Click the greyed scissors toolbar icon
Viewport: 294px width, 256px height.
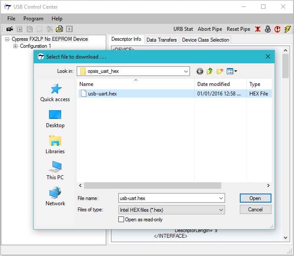(x=50, y=29)
